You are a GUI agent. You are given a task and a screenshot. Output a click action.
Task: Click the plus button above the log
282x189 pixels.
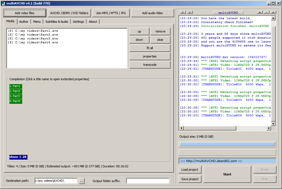(x=273, y=12)
